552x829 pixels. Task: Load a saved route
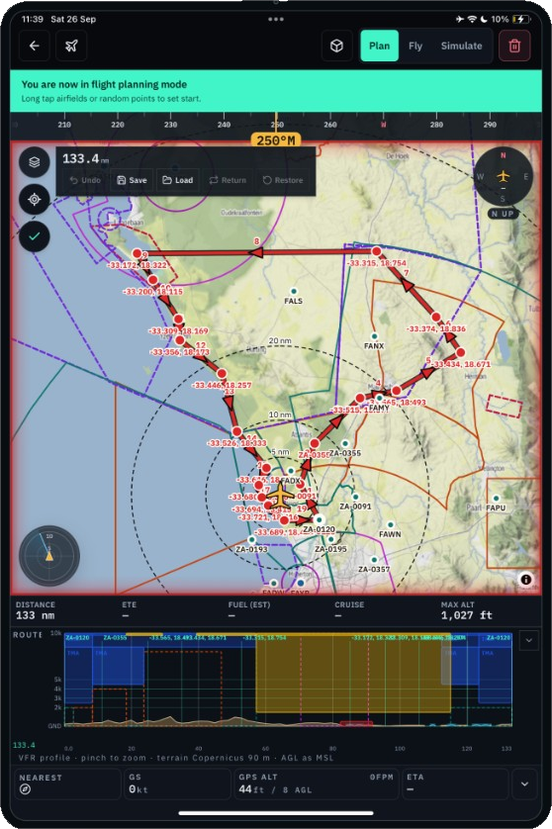tap(178, 180)
